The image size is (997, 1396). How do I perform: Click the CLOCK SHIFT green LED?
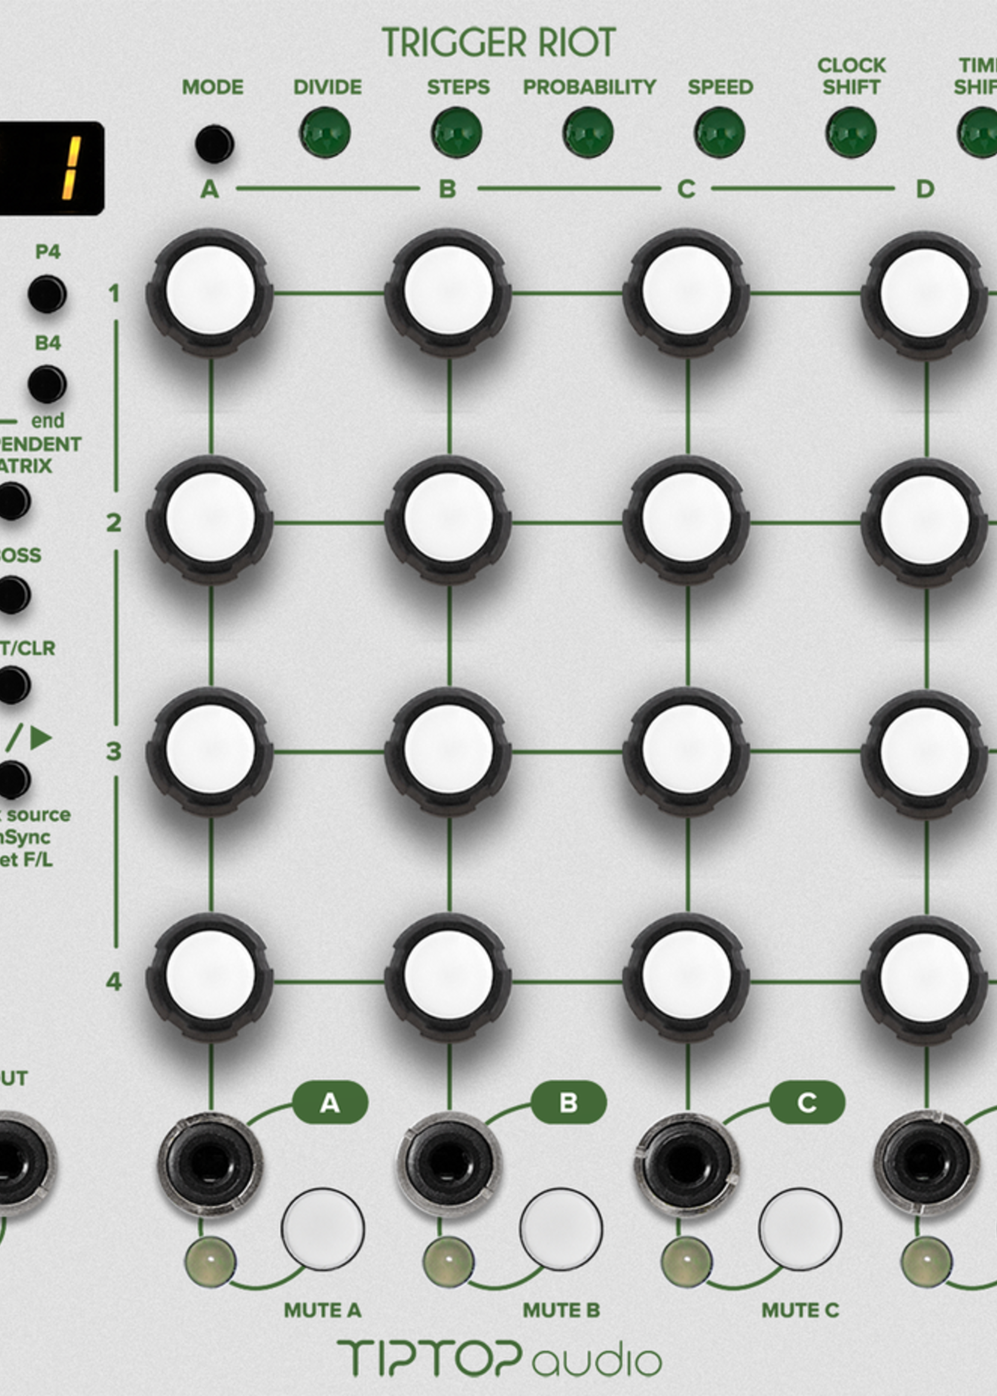click(x=851, y=133)
